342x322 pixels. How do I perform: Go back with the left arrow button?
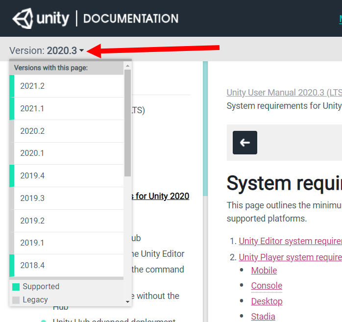(244, 143)
